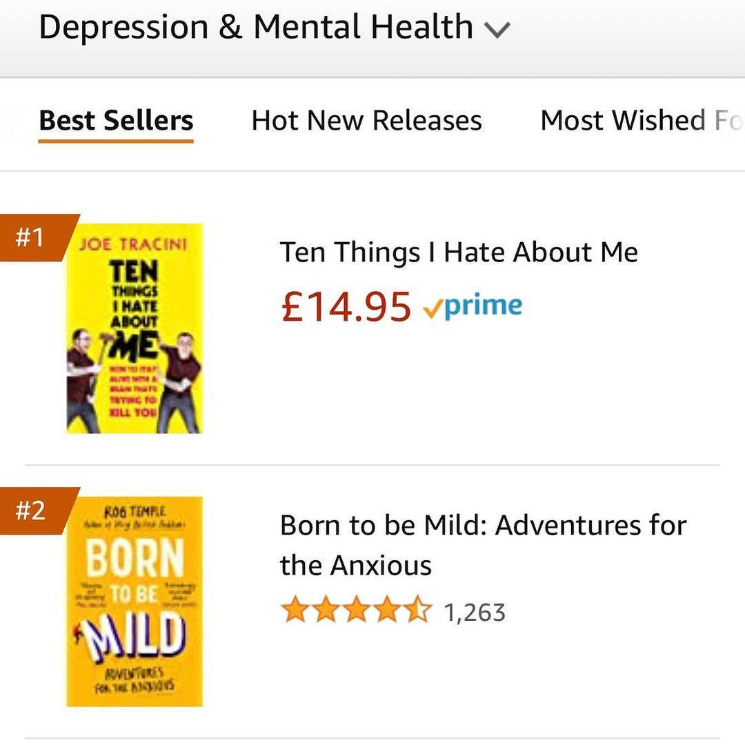Click the half-filled fifth rating star
The width and height of the screenshot is (745, 745).
pos(419,612)
